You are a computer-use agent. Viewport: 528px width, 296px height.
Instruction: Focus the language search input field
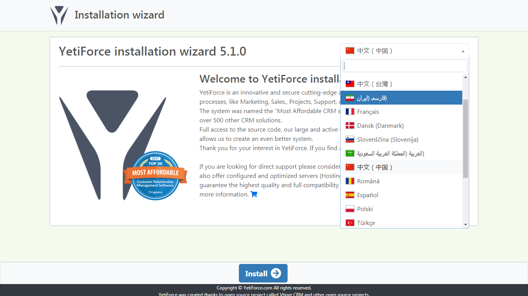click(x=404, y=66)
